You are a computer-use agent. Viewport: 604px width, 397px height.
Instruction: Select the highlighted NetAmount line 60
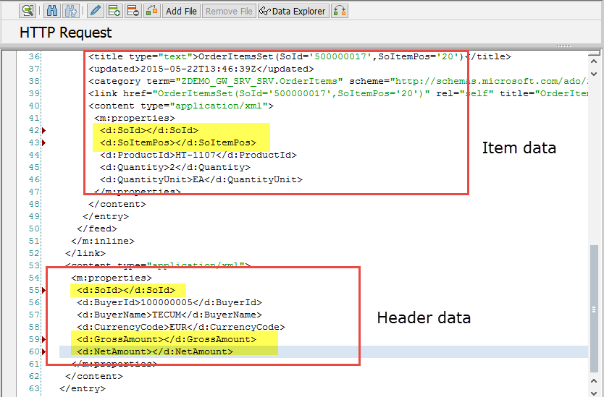pyautogui.click(x=154, y=351)
